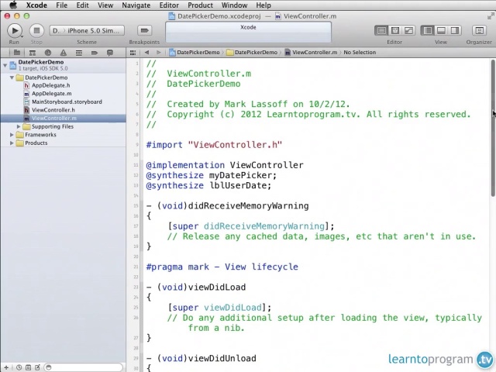This screenshot has height=372, width=496.
Task: Collapse the DatePickerDemo group folder
Action: coord(12,77)
